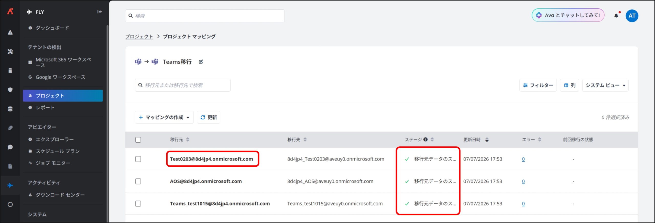Toggle the select-all header checkbox

coord(138,140)
